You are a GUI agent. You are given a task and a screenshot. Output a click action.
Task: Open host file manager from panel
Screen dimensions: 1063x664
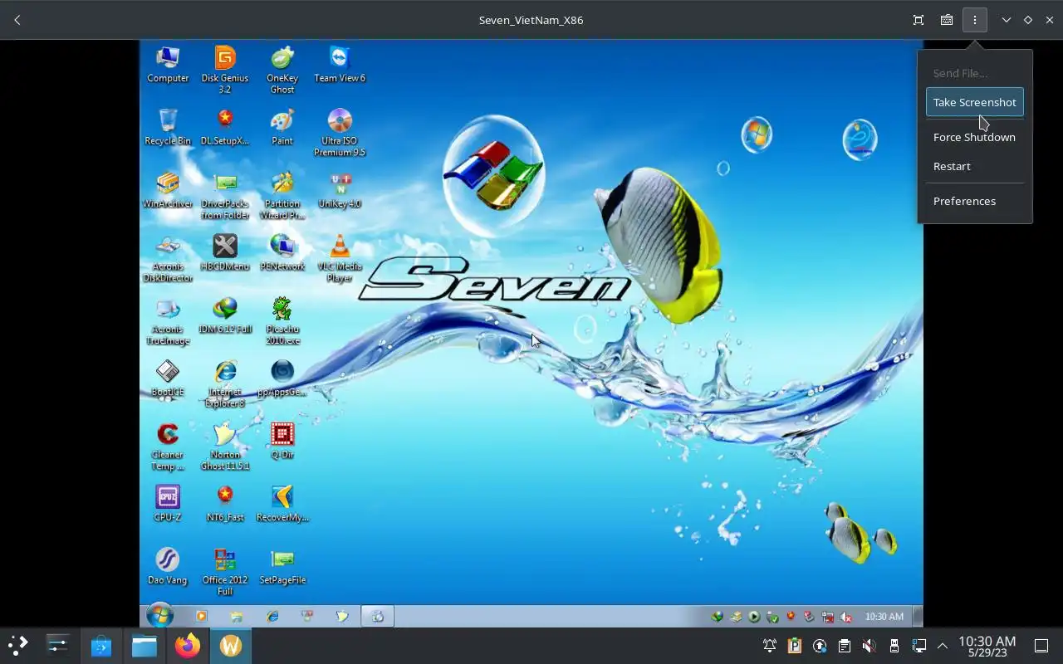[x=145, y=645]
